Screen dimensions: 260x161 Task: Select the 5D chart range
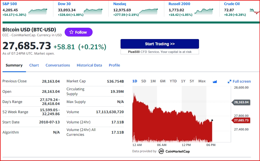(x=144, y=81)
